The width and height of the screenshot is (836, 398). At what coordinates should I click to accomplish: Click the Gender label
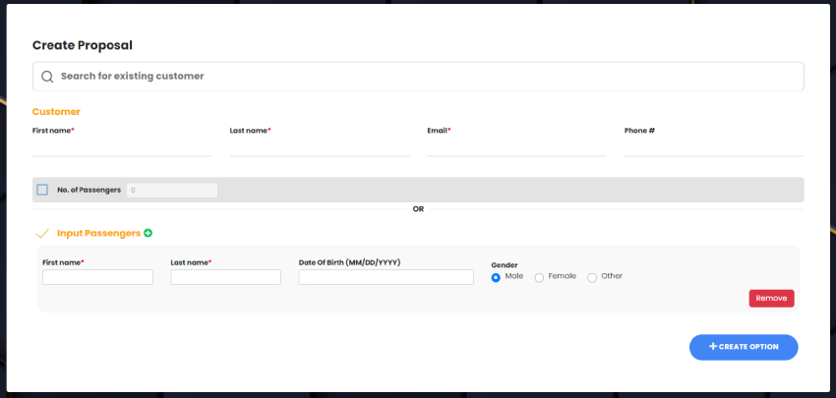[x=505, y=264]
